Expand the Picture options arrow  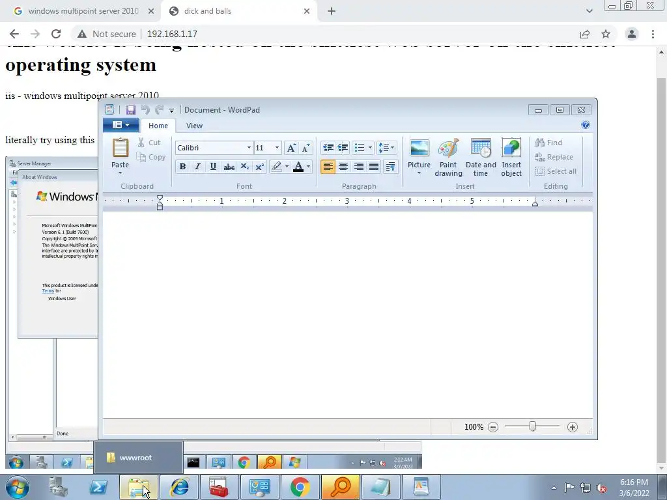(x=419, y=173)
